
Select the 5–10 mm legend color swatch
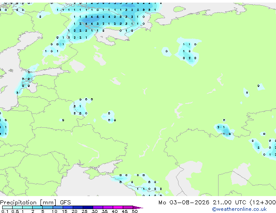(x=47, y=207)
